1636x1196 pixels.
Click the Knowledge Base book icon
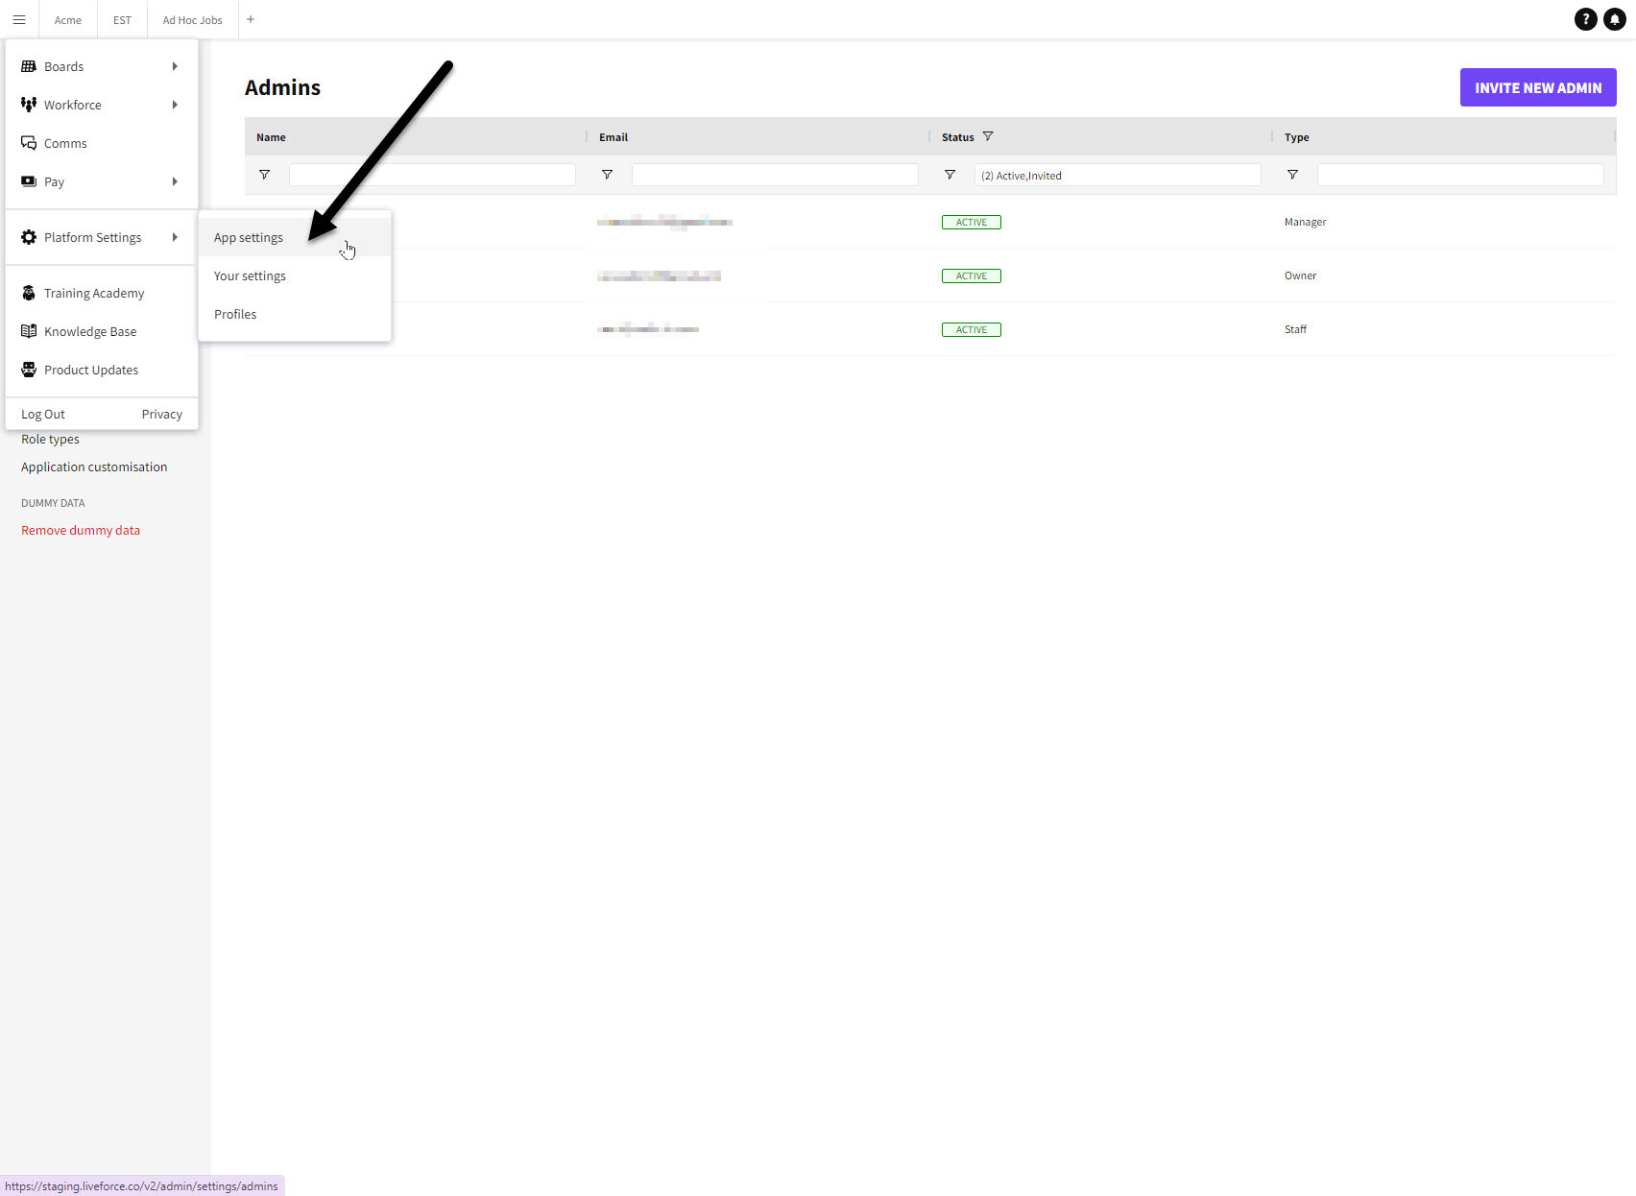(29, 331)
